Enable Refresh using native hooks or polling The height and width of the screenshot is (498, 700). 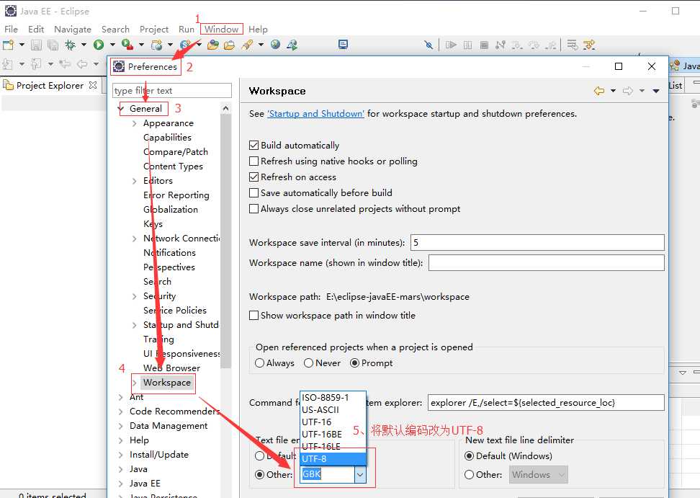pyautogui.click(x=253, y=161)
